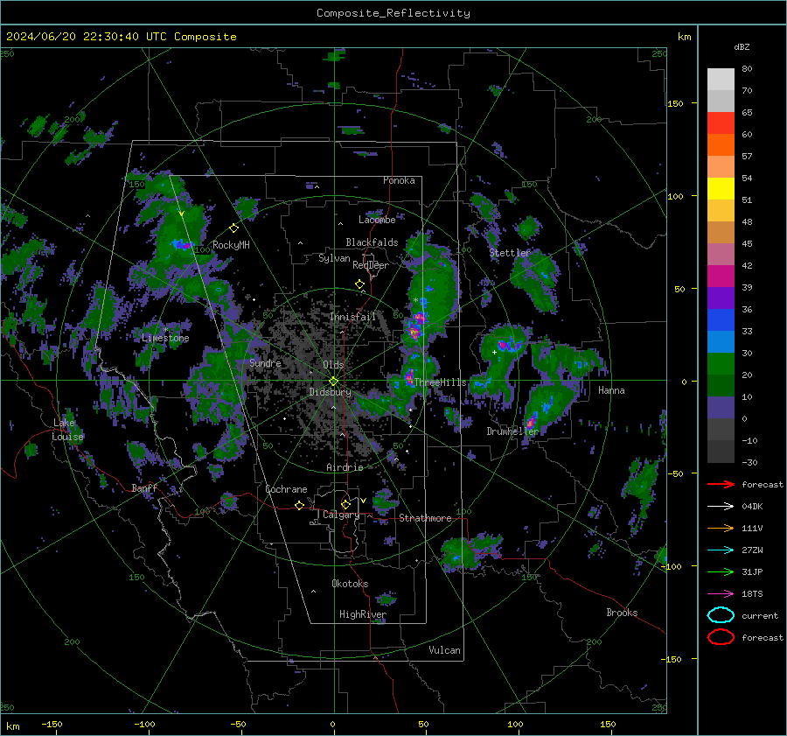Screen dimensions: 787x736
Task: Click the magenta 42-39 dBZ swatch
Action: click(721, 277)
